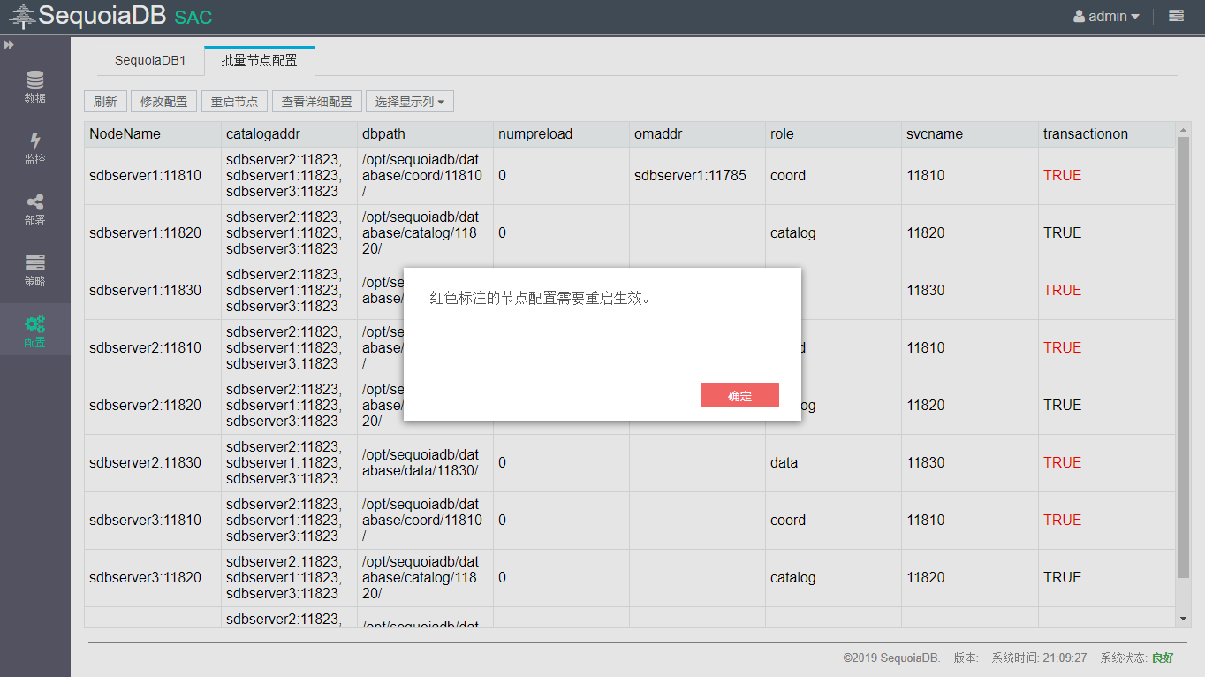Click the dialog message about red-marked nodes
The width and height of the screenshot is (1205, 677).
pyautogui.click(x=541, y=298)
